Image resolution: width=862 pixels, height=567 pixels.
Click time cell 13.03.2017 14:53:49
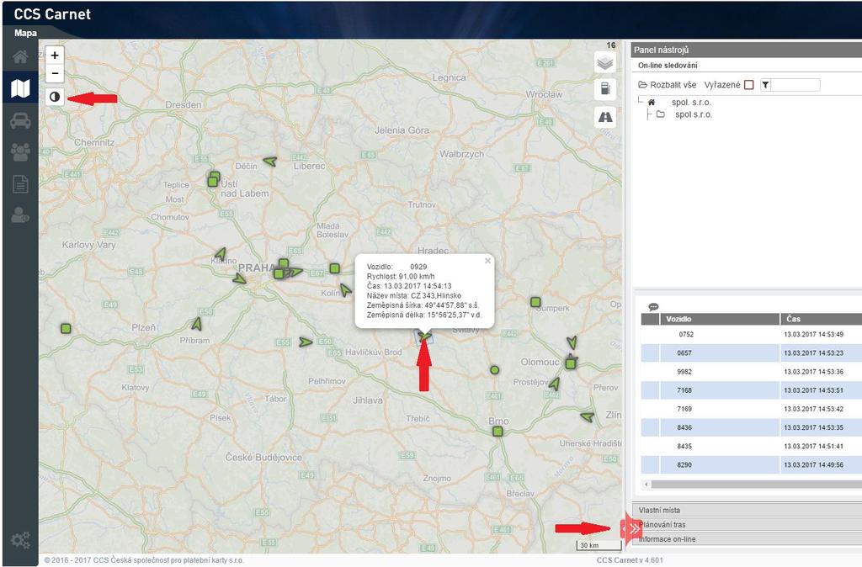pos(814,335)
